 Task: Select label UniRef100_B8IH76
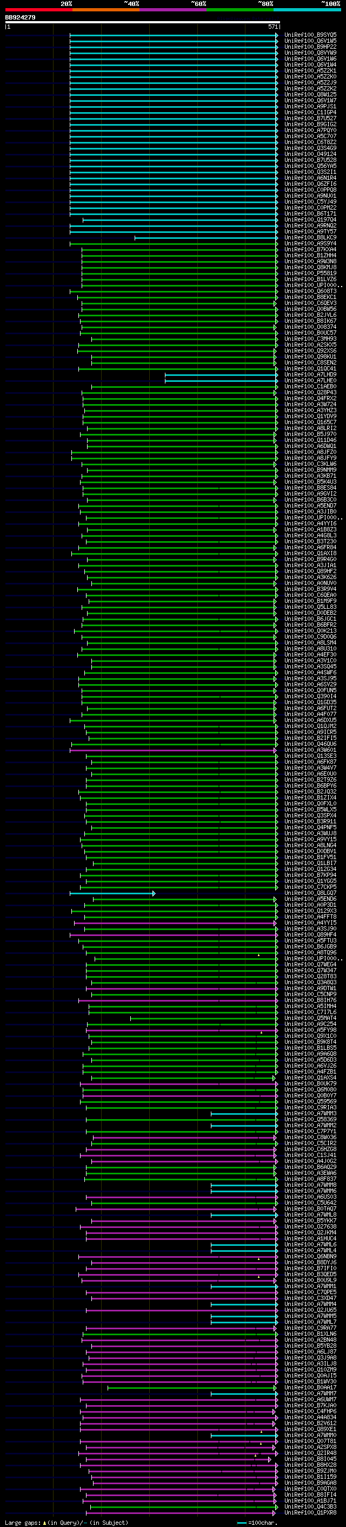point(310,1000)
